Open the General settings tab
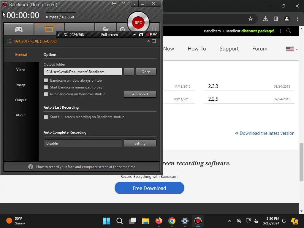Image resolution: width=304 pixels, height=228 pixels. (21, 55)
